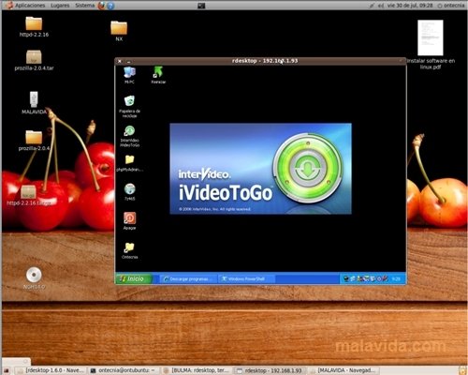Click the date and time clock

coord(410,6)
